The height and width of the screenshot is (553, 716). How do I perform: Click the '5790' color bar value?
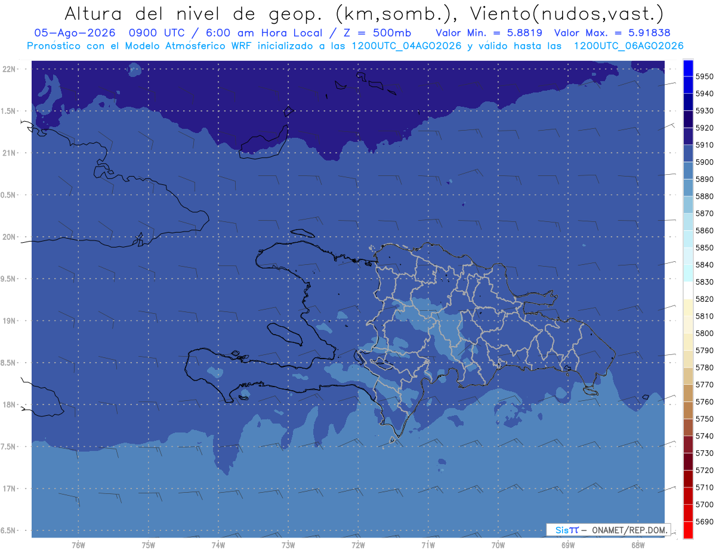705,350
